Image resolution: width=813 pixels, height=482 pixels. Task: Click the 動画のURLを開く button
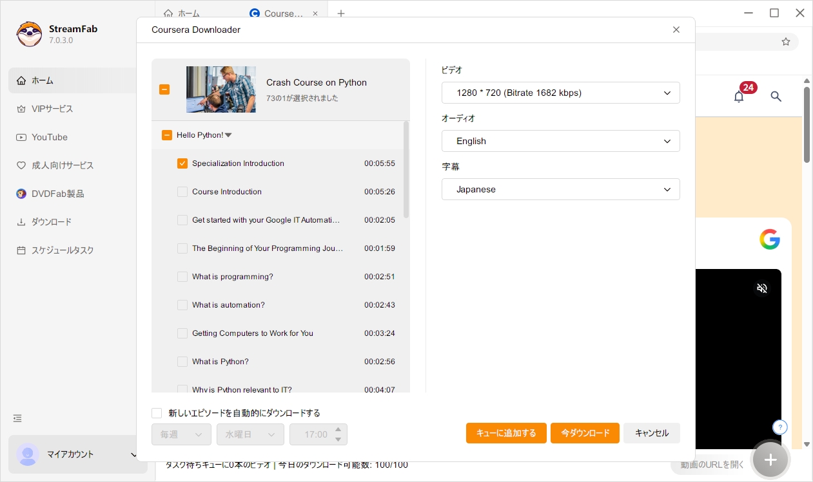tap(712, 465)
